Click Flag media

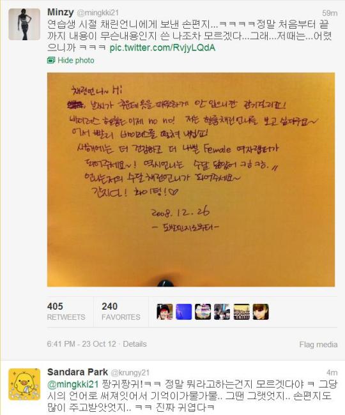[x=318, y=345]
